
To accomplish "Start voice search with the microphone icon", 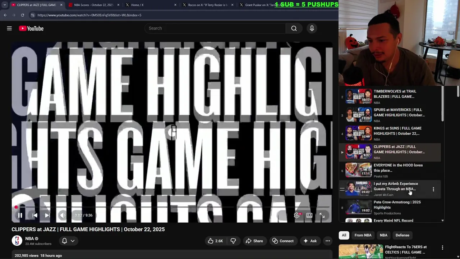I will click(x=312, y=28).
